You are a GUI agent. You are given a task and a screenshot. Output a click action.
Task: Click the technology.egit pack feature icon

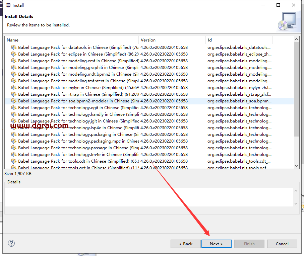pos(13,107)
